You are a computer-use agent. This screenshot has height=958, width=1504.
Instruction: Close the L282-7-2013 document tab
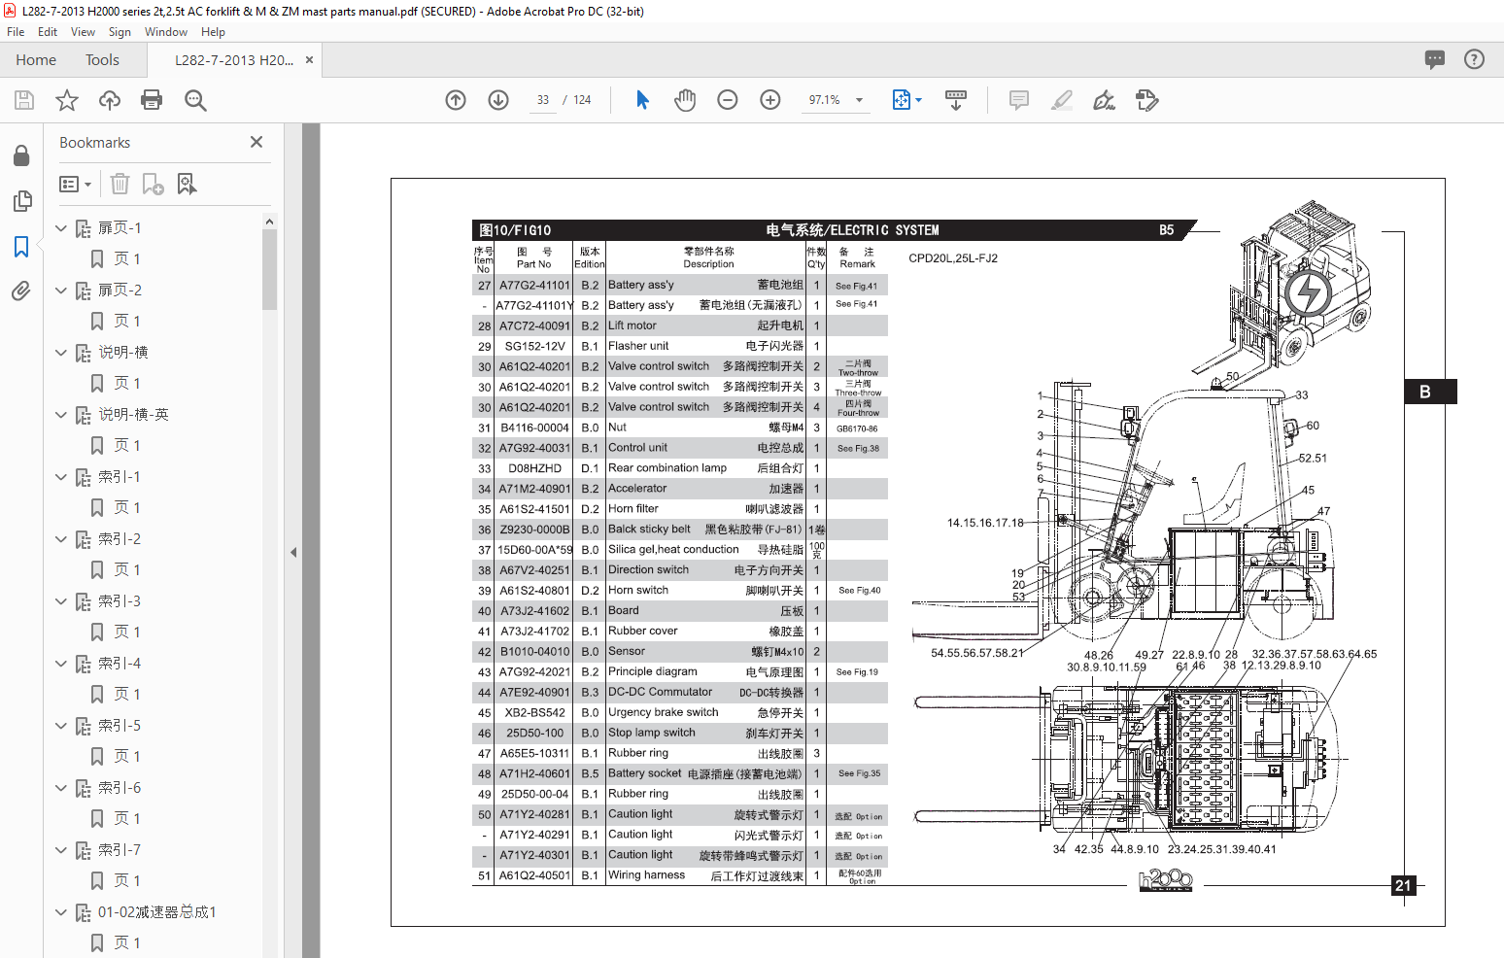[309, 59]
